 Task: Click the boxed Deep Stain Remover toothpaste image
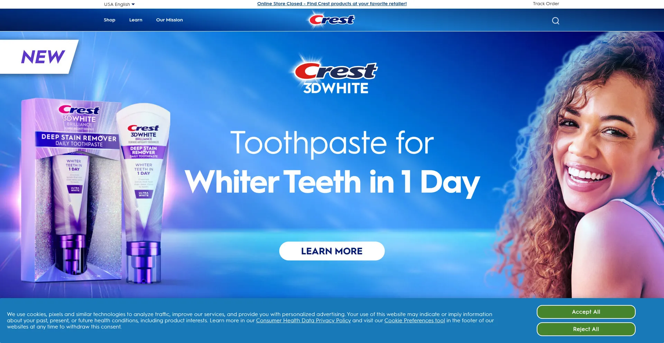point(71,191)
